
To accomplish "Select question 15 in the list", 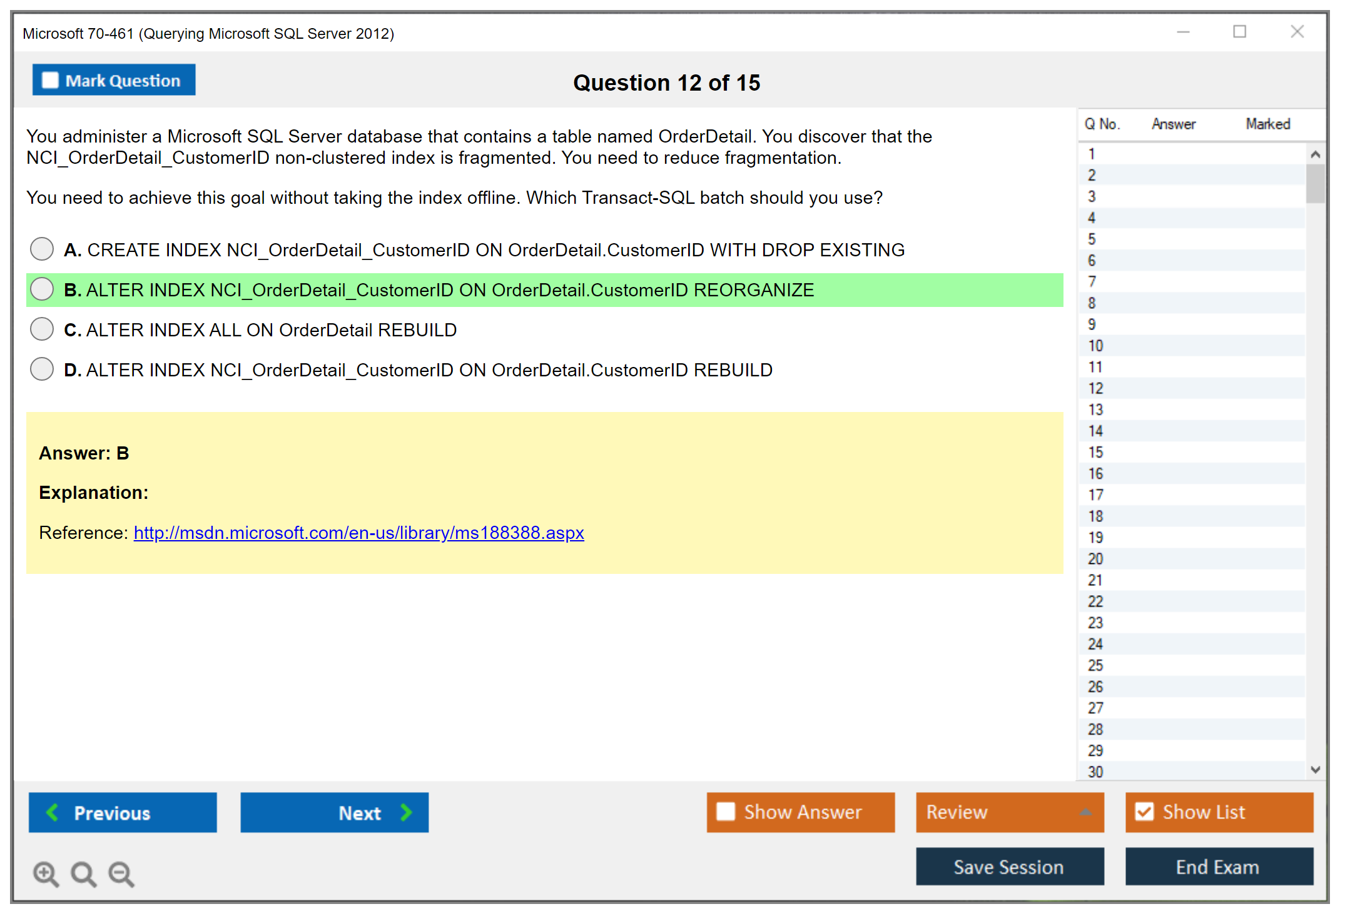I will point(1095,452).
